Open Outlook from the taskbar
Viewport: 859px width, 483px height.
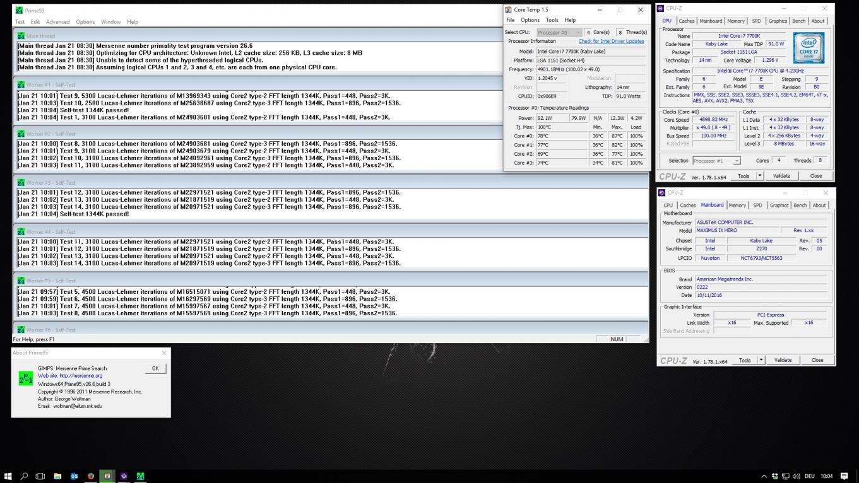[74, 476]
